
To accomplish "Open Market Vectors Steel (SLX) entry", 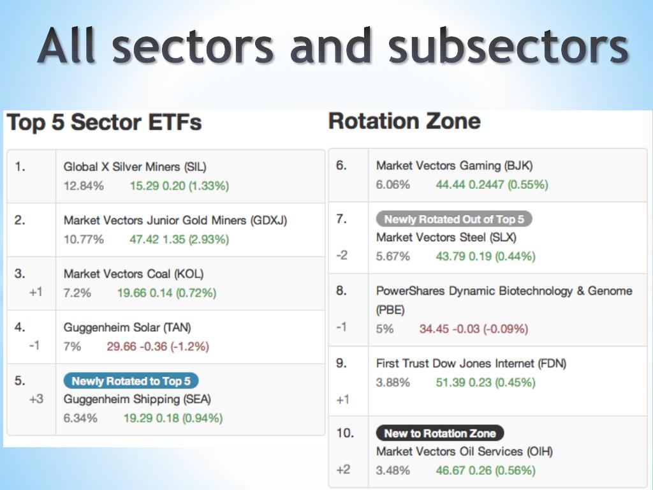I will click(446, 237).
